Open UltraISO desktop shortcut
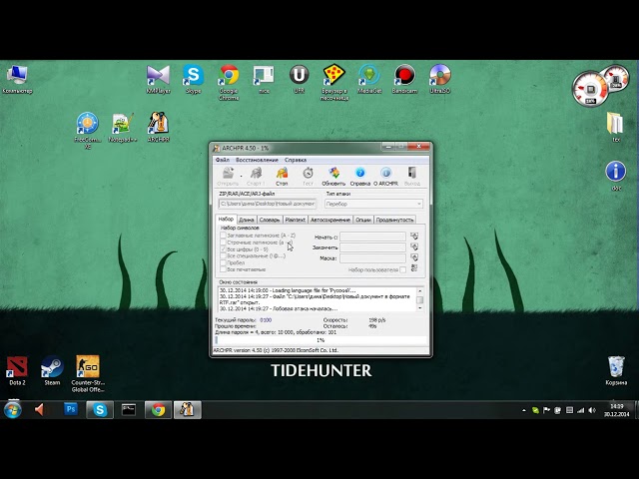The height and width of the screenshot is (479, 639). click(x=440, y=79)
